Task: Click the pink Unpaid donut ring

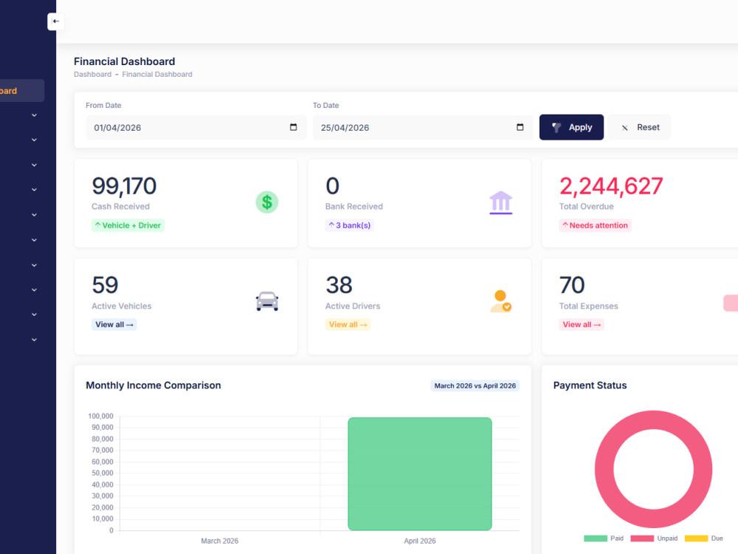Action: point(604,469)
